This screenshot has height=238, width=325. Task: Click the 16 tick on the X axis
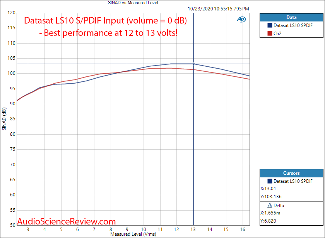243,230
